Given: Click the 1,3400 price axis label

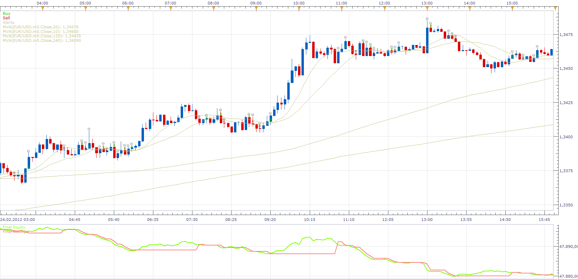Looking at the screenshot, I should tap(566, 137).
